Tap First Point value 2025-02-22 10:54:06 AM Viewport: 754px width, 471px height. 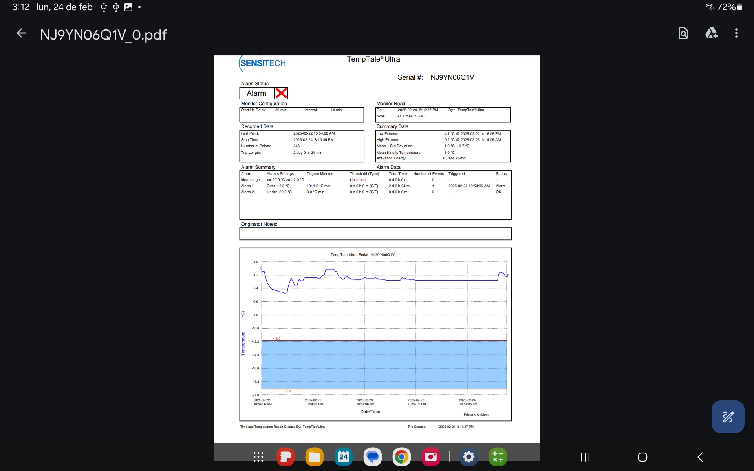pyautogui.click(x=314, y=133)
